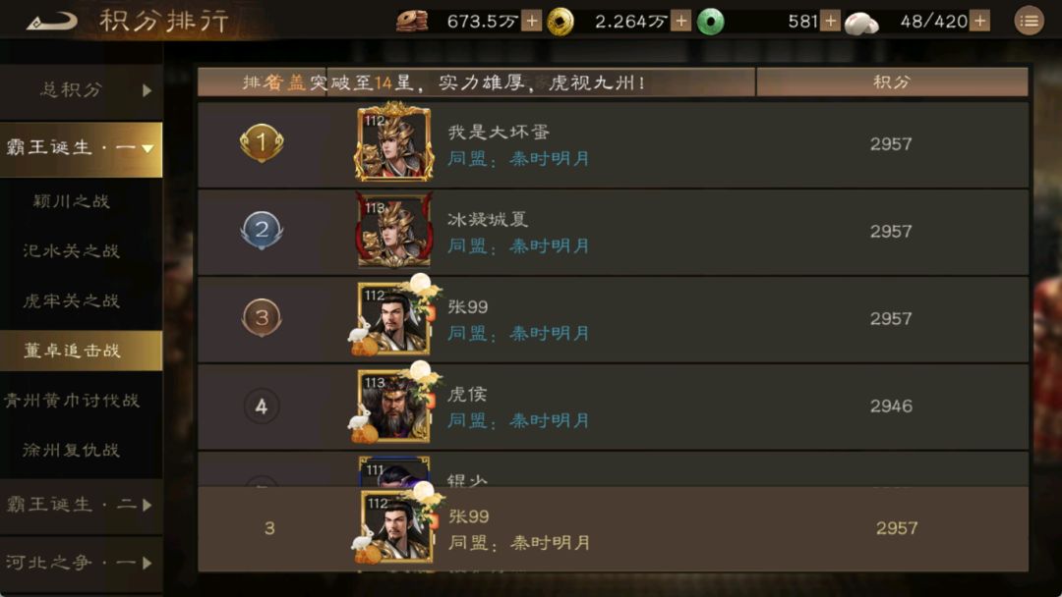The image size is (1062, 597).
Task: Tap the green jade currency icon
Action: click(711, 22)
